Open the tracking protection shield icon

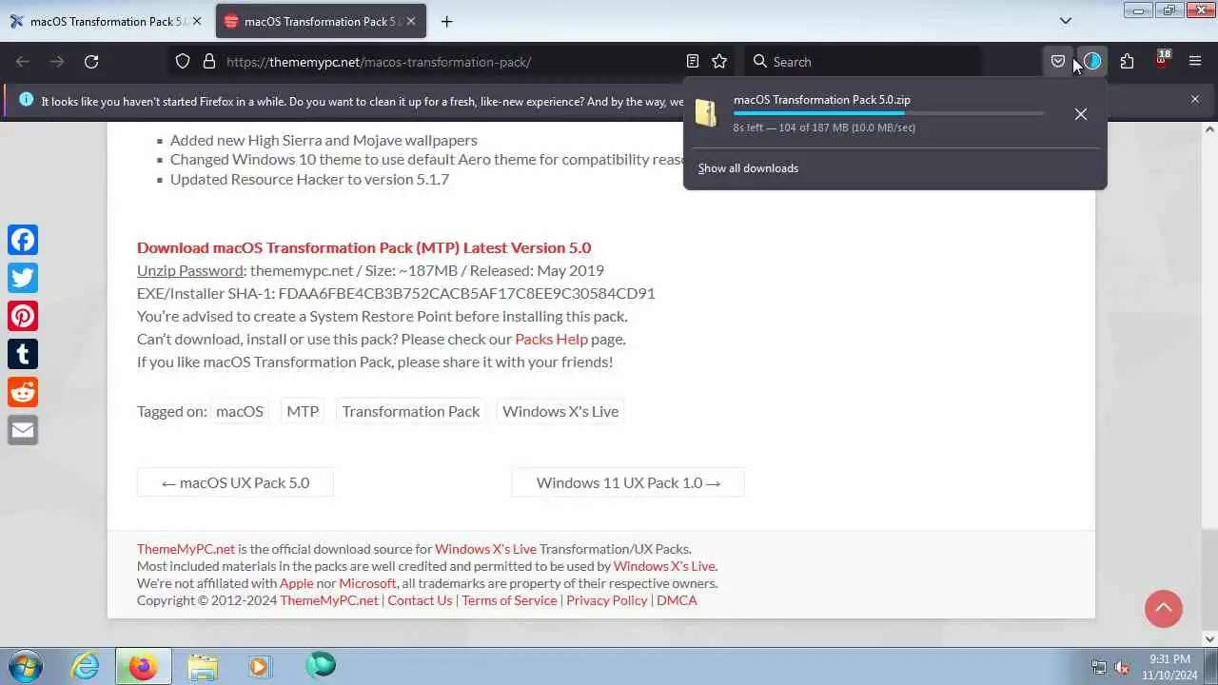pyautogui.click(x=183, y=62)
